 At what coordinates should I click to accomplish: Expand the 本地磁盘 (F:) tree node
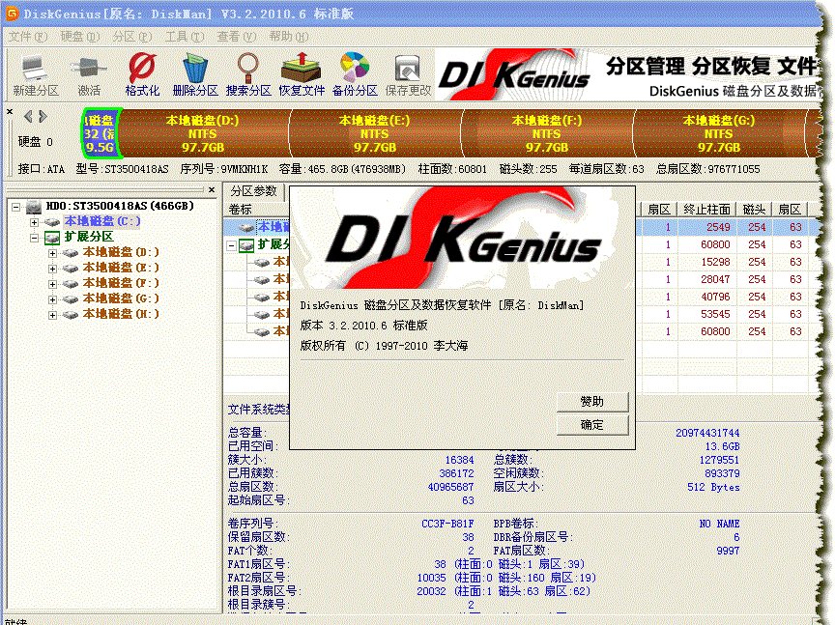tap(52, 284)
